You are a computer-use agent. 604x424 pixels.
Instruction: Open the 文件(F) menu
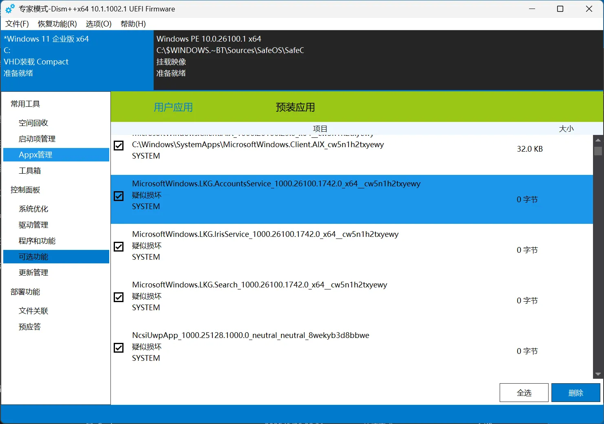click(x=17, y=24)
